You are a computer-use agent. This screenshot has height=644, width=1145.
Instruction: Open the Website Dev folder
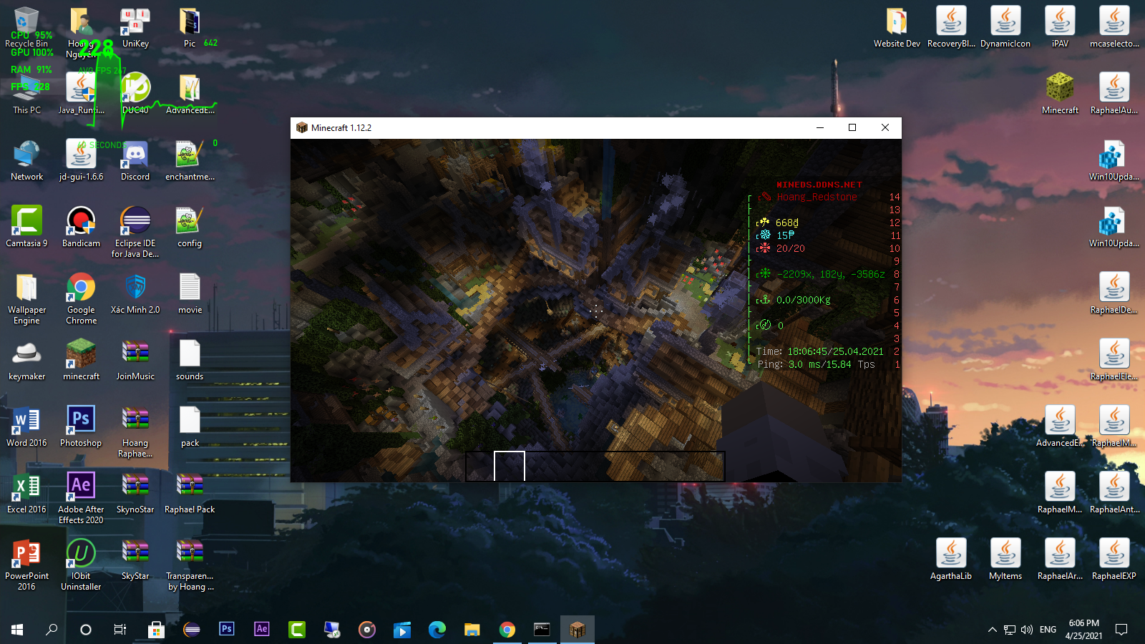pos(897,29)
